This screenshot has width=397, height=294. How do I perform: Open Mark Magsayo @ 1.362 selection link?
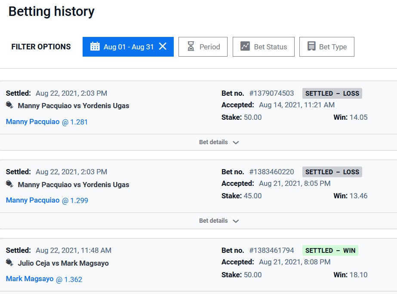(44, 279)
